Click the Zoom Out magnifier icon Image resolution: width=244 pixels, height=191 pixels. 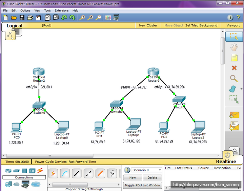(x=98, y=18)
